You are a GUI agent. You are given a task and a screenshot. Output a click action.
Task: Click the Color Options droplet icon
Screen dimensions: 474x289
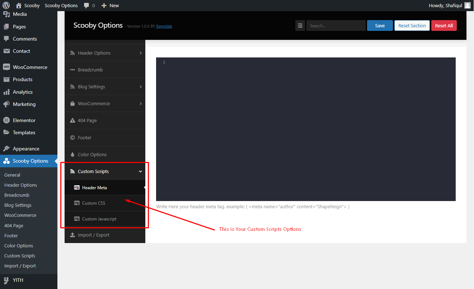tap(72, 154)
